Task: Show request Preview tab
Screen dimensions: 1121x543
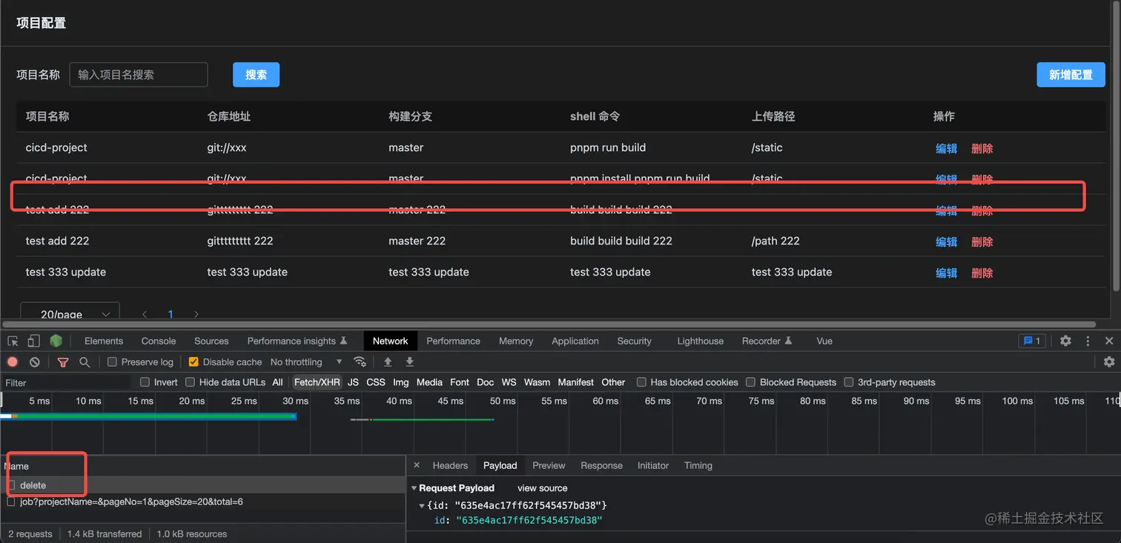Action: click(x=549, y=465)
